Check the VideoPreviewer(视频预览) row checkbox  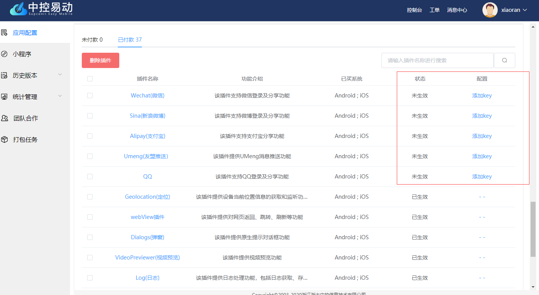(x=90, y=258)
